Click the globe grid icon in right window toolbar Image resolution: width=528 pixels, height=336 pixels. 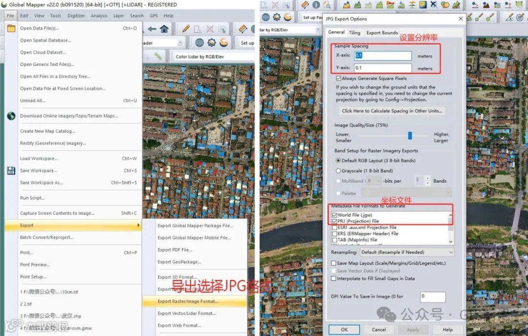pos(265,17)
